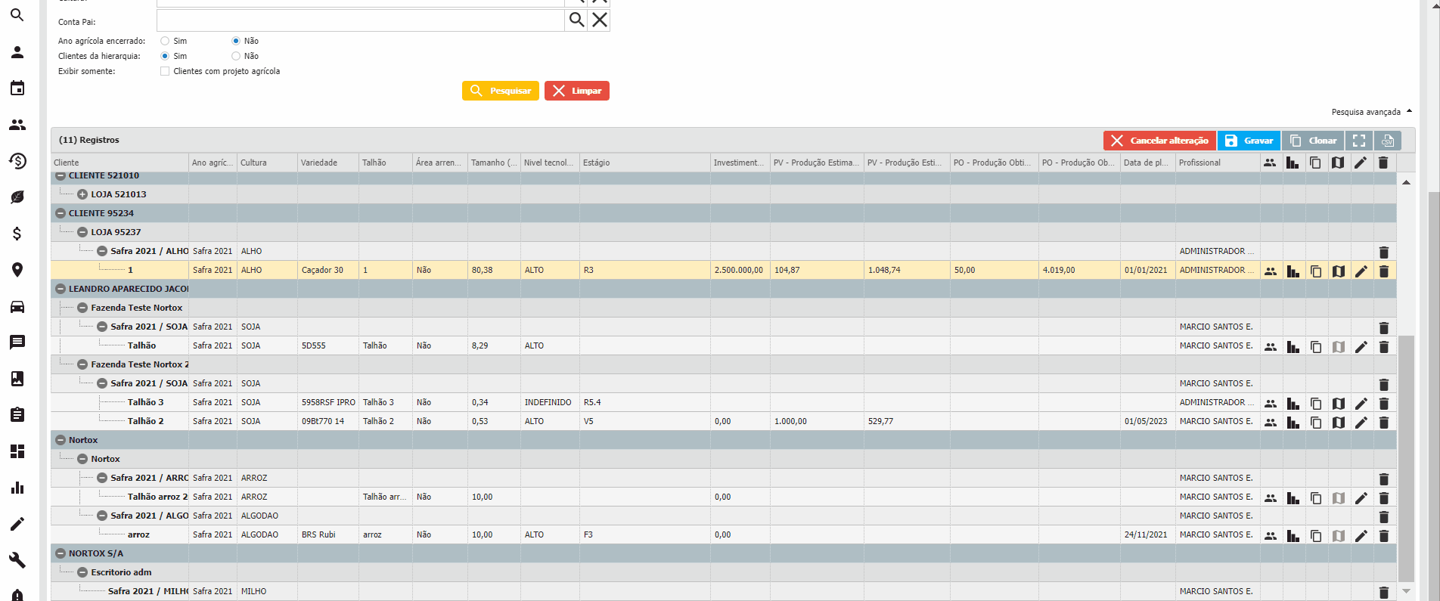Collapse Escritorio adm node
The image size is (1440, 601).
(x=82, y=572)
